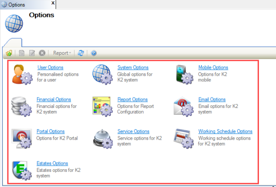
Task: Close the Options tab
Action: coord(53,3)
